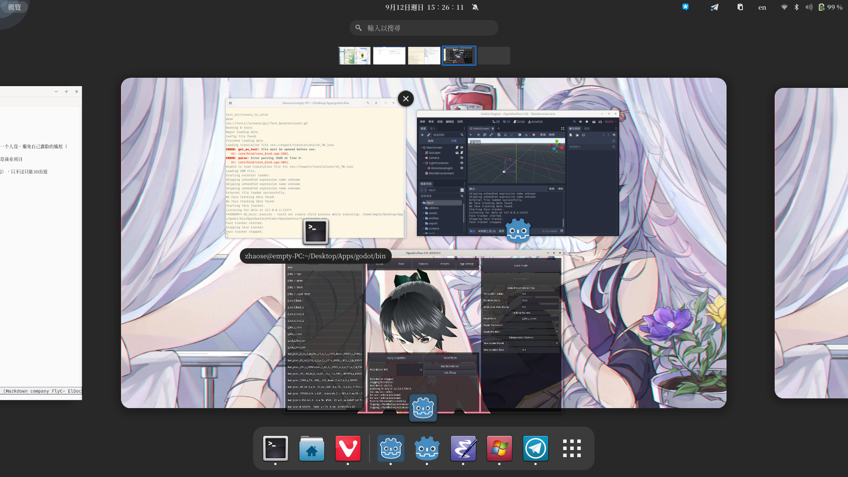
Task: Click the add node plus icon in Godot
Action: coord(422,135)
